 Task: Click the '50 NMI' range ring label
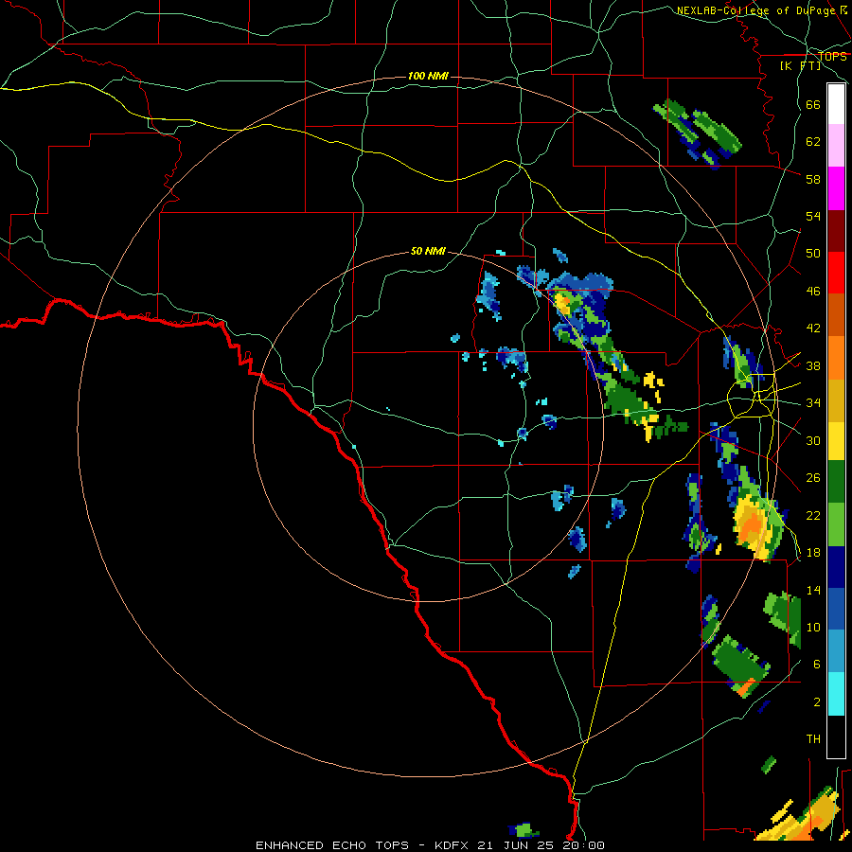coord(428,251)
